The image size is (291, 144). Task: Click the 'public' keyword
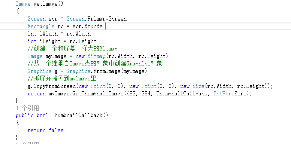[x=25, y=115]
